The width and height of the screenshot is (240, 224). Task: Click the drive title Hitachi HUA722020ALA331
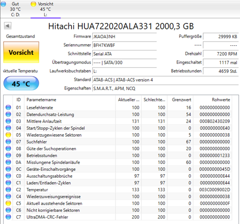click(121, 26)
